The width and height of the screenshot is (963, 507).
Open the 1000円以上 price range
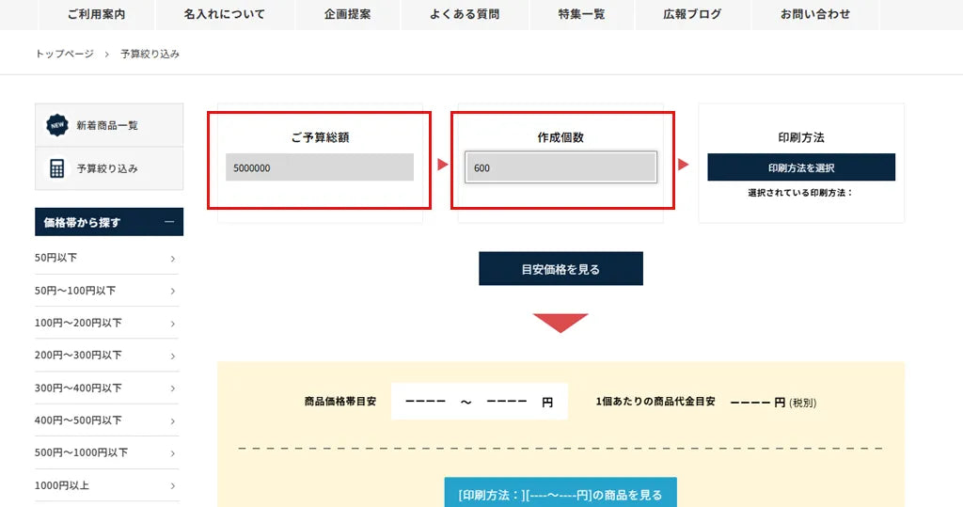pyautogui.click(x=105, y=485)
